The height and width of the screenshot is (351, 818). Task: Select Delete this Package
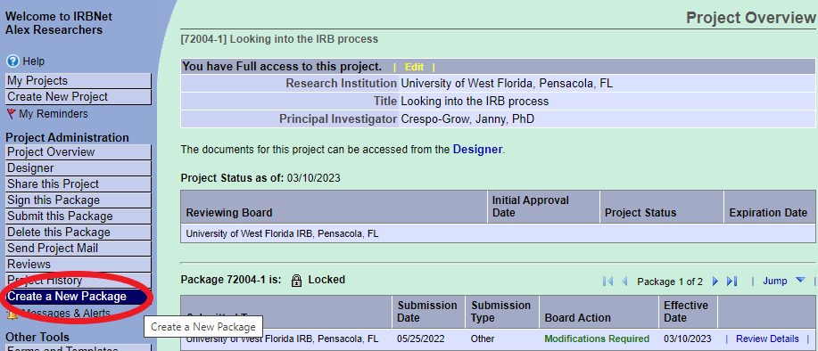tap(78, 233)
